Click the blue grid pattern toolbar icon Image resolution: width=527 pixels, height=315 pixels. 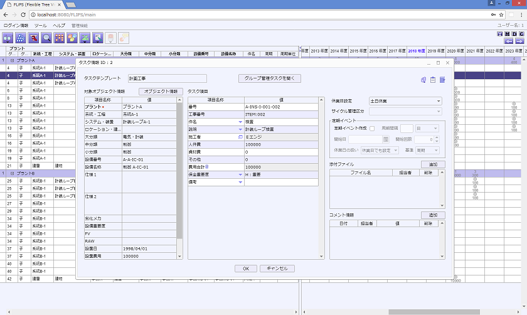[21, 38]
